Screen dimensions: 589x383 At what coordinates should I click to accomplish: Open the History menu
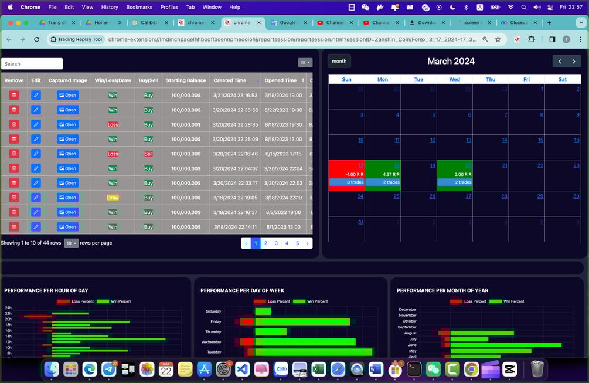(x=110, y=7)
